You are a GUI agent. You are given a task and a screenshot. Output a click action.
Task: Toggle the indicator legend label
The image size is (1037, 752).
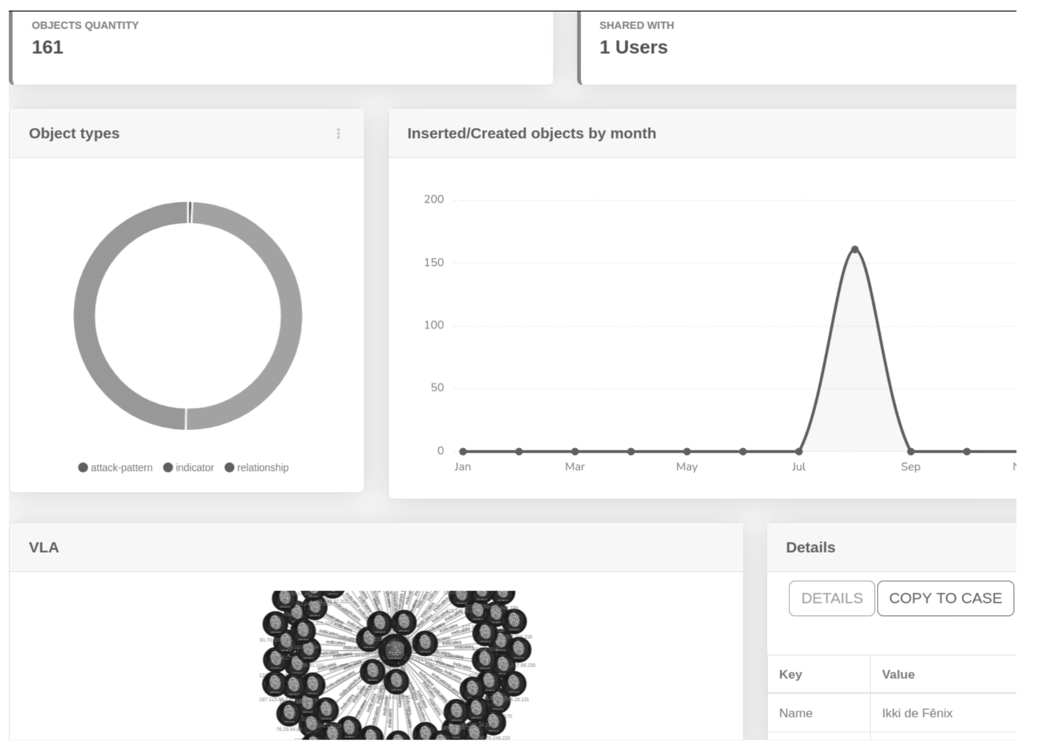click(x=195, y=467)
